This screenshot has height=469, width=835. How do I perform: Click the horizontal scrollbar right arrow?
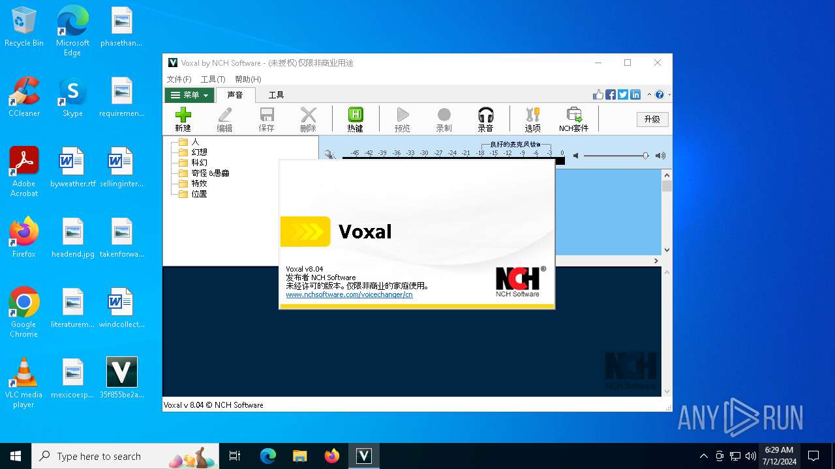point(656,261)
